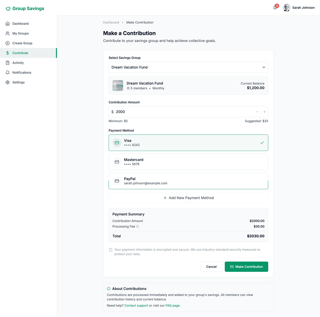Screen dimensions: 320x317
Task: Click the Activity clipboard icon
Action: pos(8,63)
